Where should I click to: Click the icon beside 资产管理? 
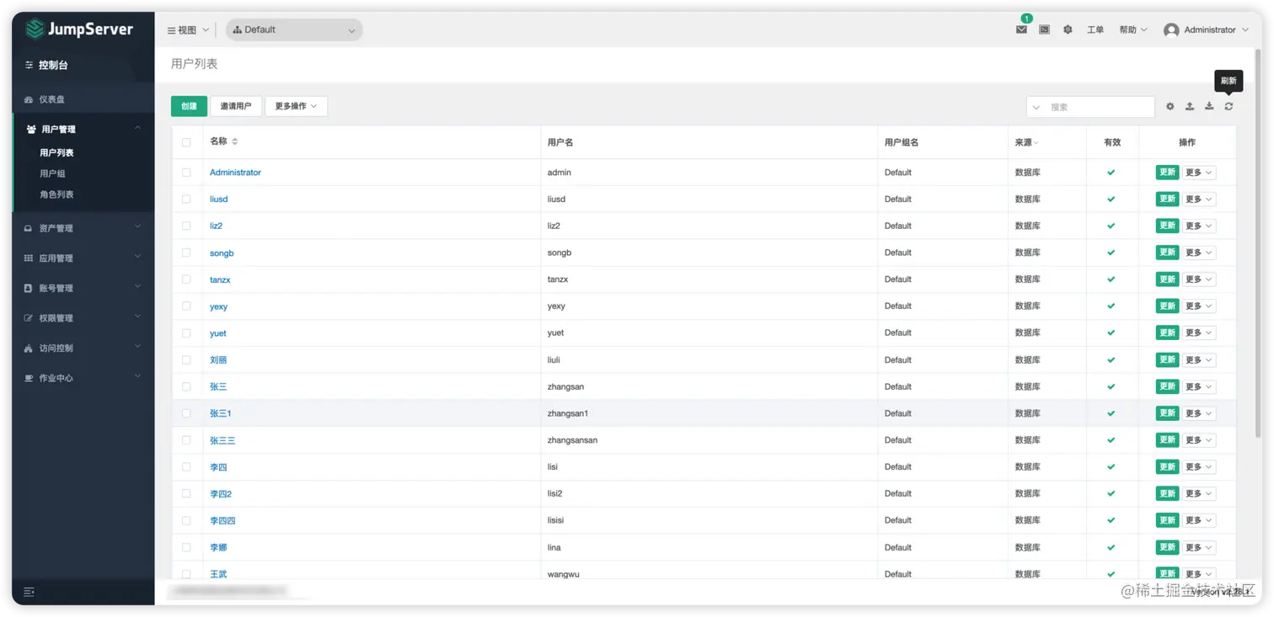[29, 228]
